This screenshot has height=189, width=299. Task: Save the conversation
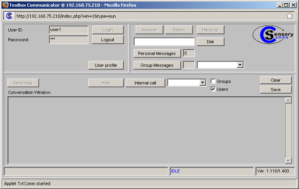click(x=276, y=90)
